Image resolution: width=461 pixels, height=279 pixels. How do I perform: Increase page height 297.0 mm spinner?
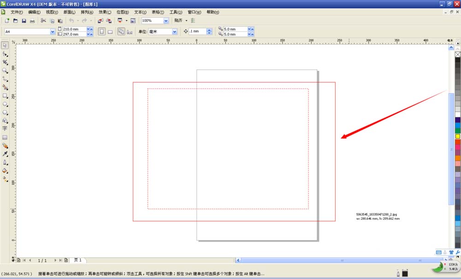pos(92,34)
